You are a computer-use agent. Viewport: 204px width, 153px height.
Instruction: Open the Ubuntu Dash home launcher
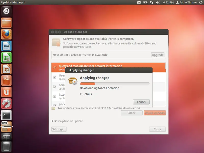[x=6, y=11]
